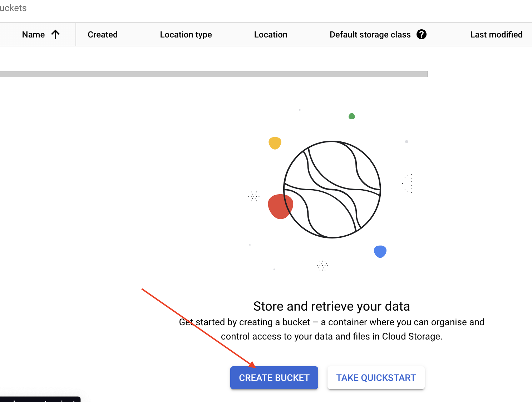Click the Default storage class column header

[x=370, y=35]
